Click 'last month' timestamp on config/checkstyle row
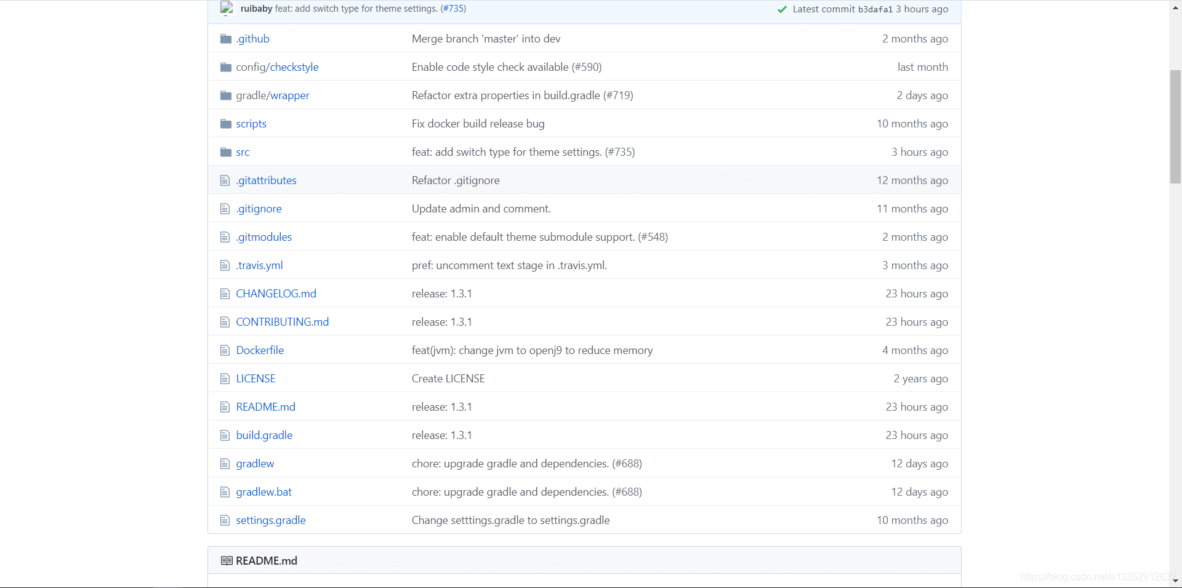The width and height of the screenshot is (1182, 588). [x=922, y=67]
